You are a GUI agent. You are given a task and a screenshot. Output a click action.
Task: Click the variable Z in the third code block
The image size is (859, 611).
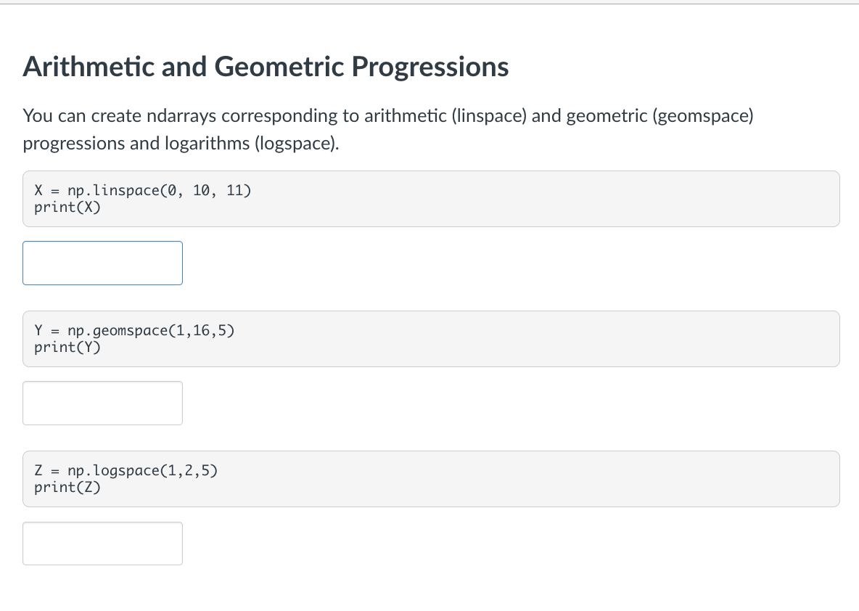(38, 471)
